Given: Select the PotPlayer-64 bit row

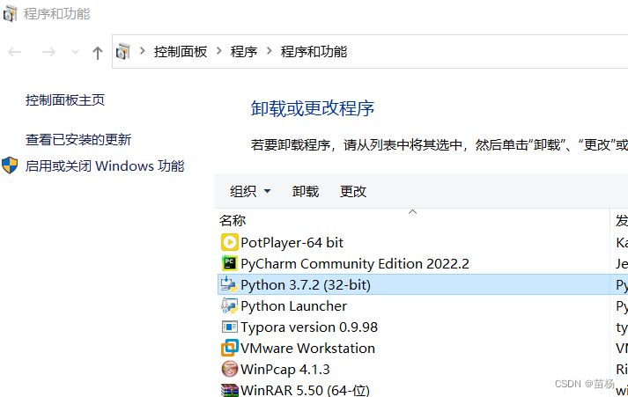Looking at the screenshot, I should coord(423,243).
